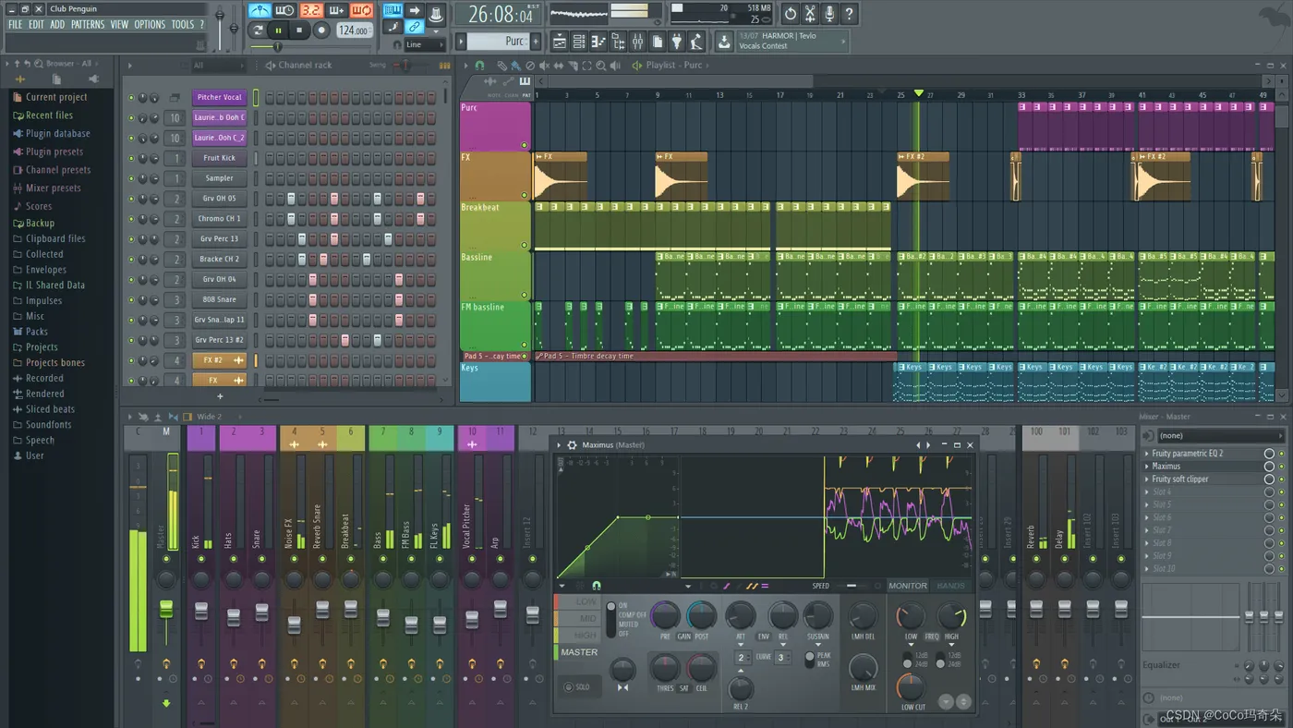Toggle Maximus Peak/RMS switch

[809, 660]
